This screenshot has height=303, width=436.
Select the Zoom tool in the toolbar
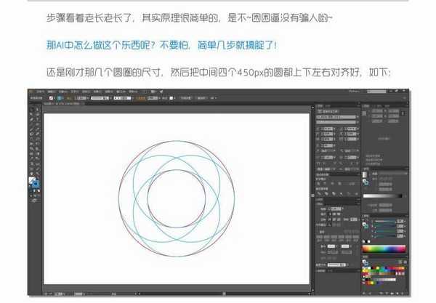click(38, 173)
